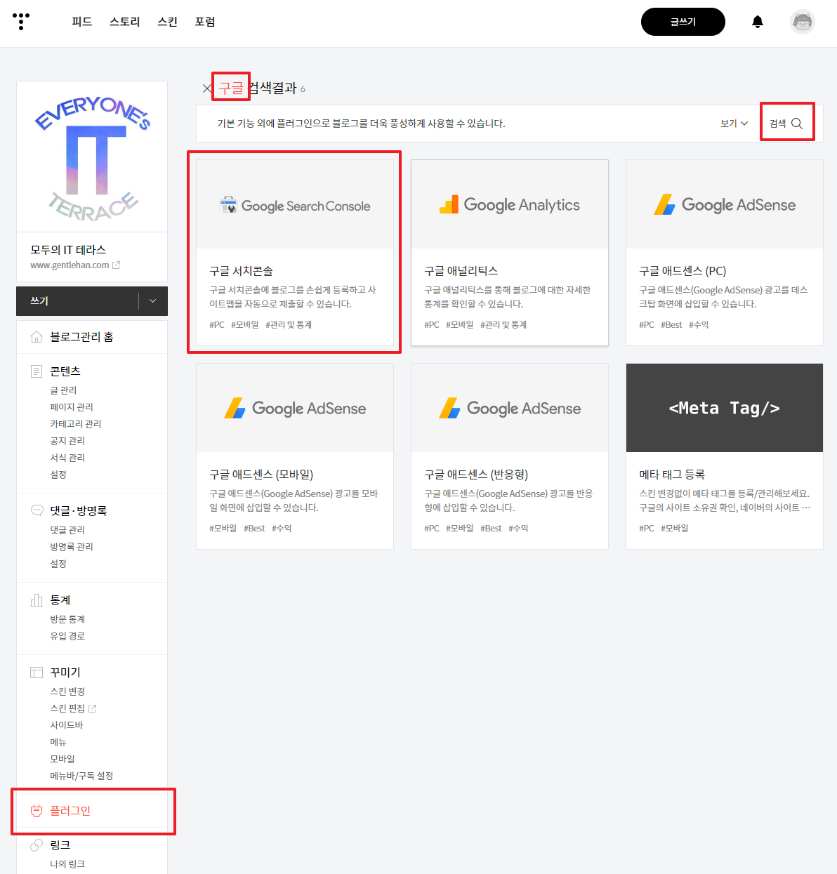
Task: Open the 피드 menu
Action: click(82, 22)
